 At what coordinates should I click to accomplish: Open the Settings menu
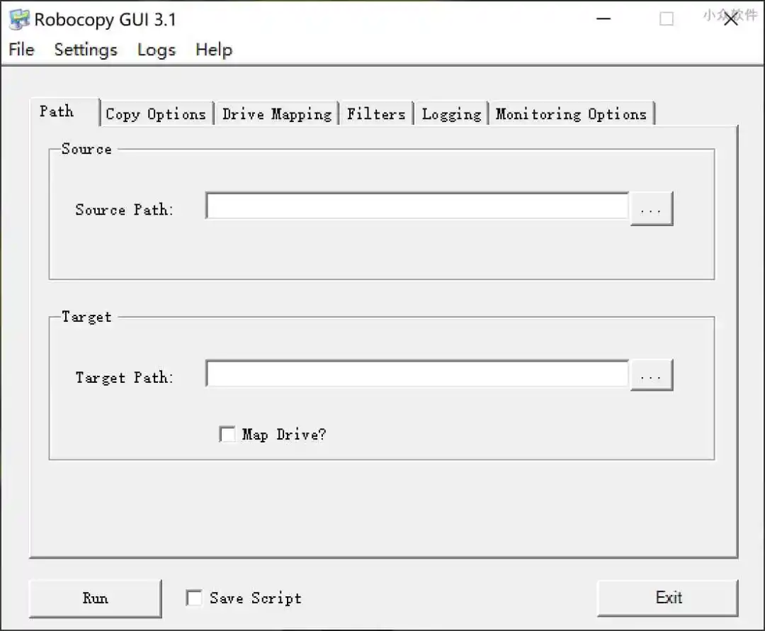[x=86, y=50]
